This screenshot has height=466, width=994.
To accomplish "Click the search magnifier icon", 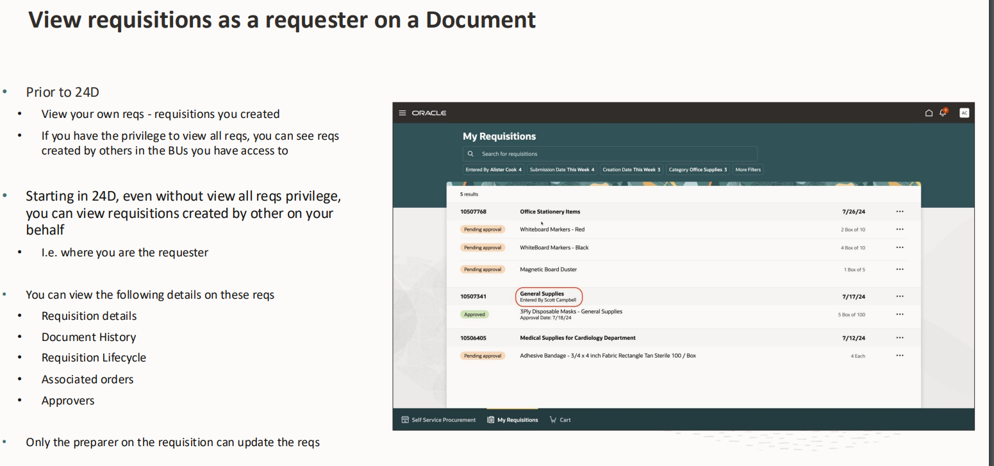I will pos(471,153).
